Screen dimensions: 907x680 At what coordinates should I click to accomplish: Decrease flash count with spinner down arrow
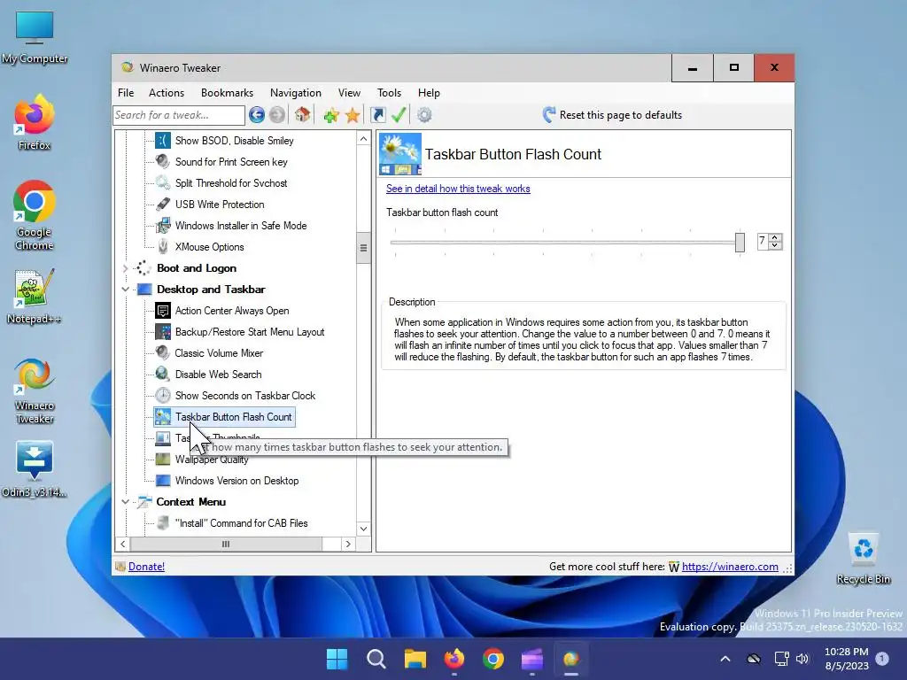[x=775, y=246]
